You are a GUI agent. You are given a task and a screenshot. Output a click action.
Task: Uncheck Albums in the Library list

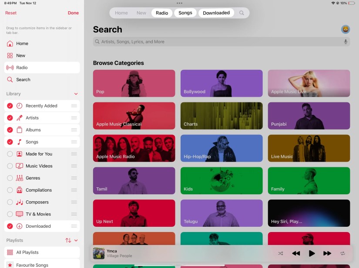click(10, 130)
